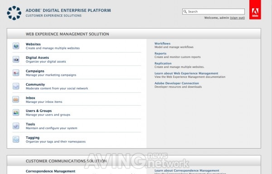Open the Tools link
Screen dimensions: 272x174
pyautogui.click(x=30, y=124)
